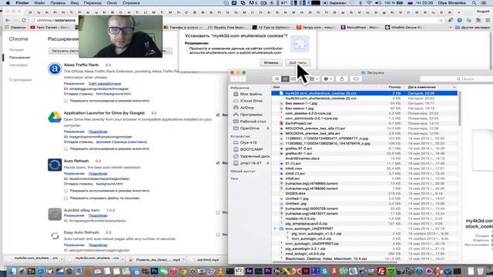Select AirDrop in Finder sidebar
493x277 pixels.
coord(247,108)
